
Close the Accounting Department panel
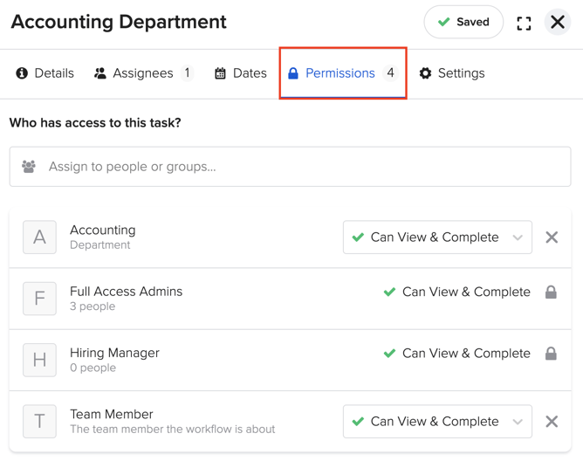[558, 22]
